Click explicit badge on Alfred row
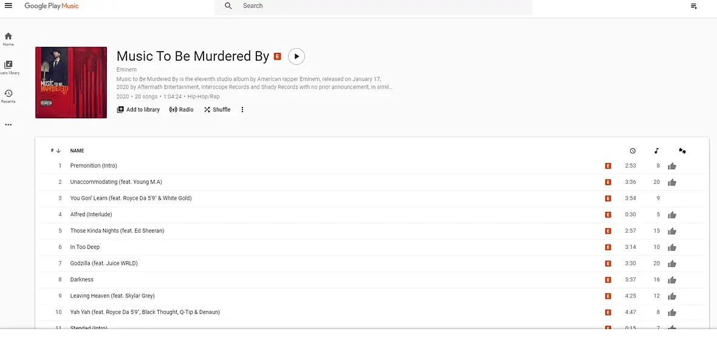Image resolution: width=717 pixels, height=337 pixels. pos(608,215)
